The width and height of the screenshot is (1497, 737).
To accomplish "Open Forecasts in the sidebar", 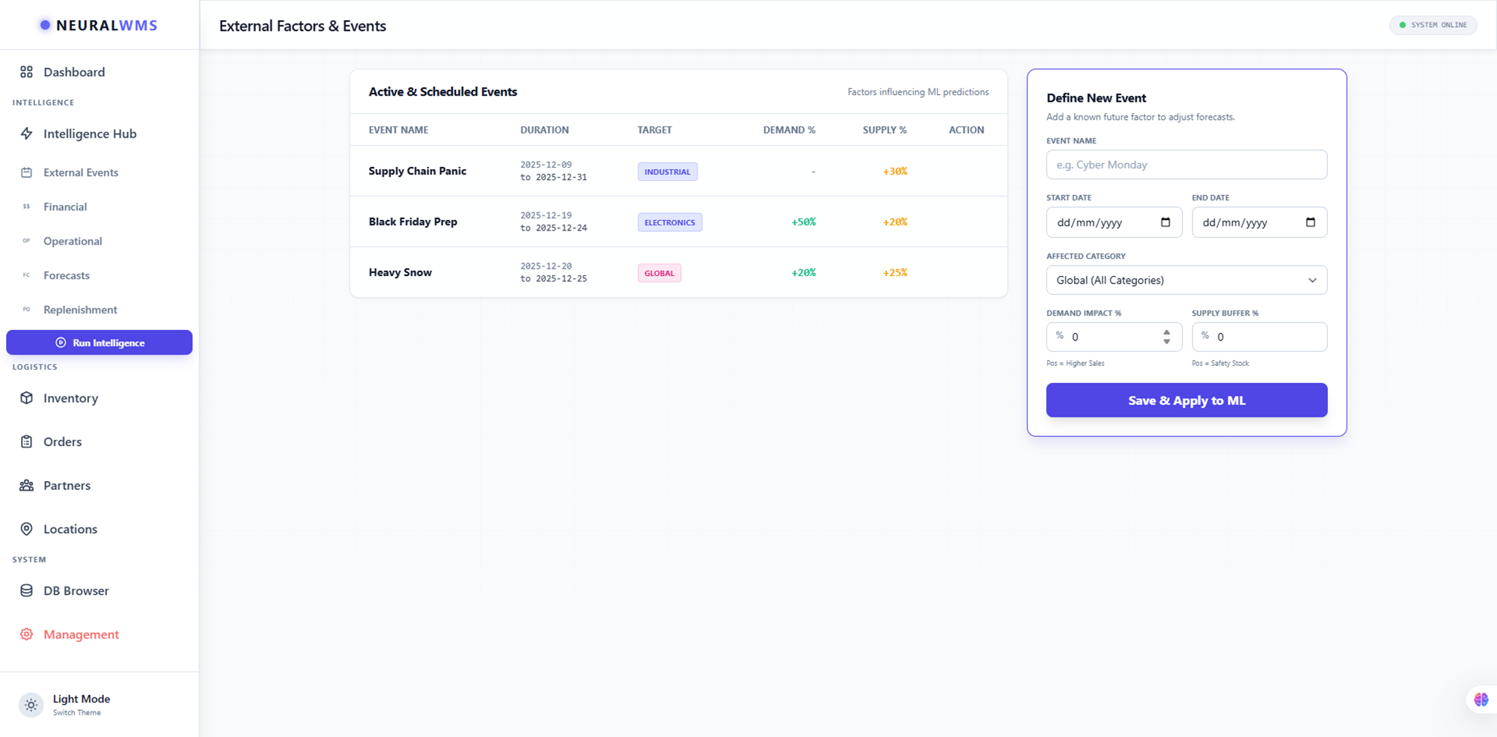I will [x=67, y=275].
